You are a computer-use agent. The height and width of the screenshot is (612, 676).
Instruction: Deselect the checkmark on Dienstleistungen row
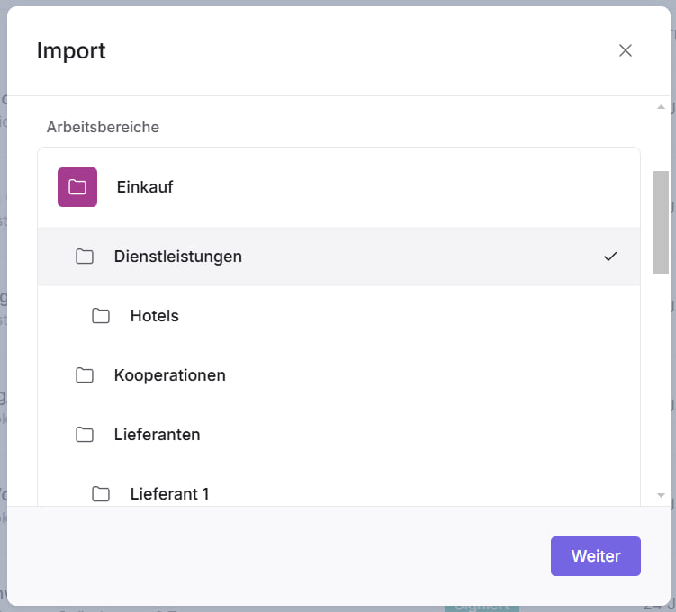610,256
